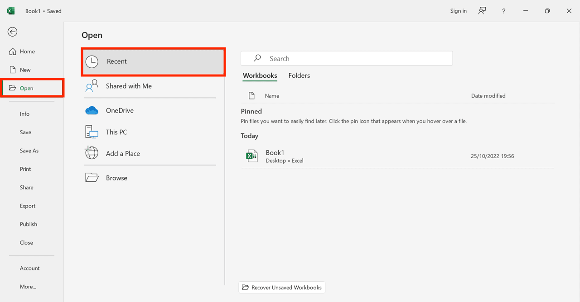
Task: Open Book1 via its Excel file icon
Action: point(251,156)
